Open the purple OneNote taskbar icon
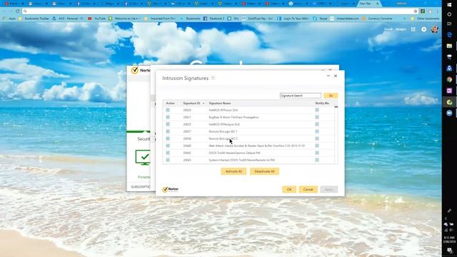The image size is (457, 257). (x=449, y=91)
